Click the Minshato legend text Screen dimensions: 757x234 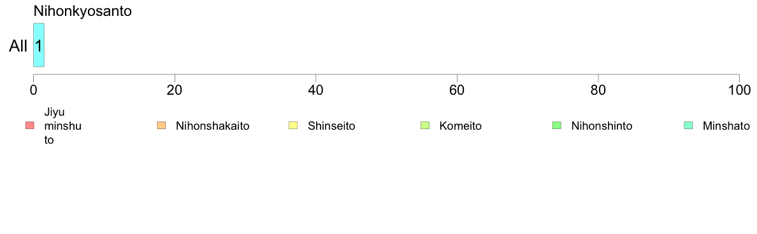click(726, 126)
